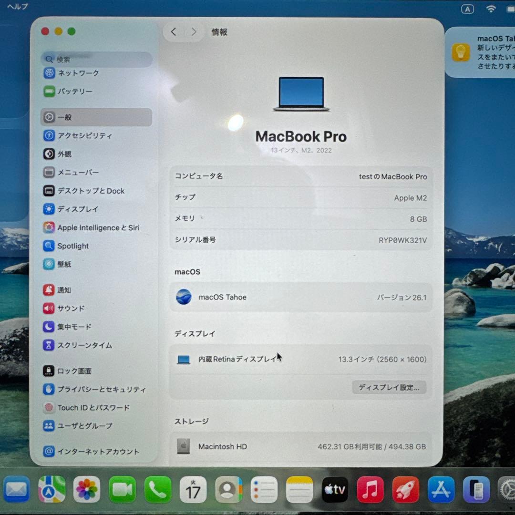Open Reminders from the Dock
515x515 pixels.
pyautogui.click(x=264, y=489)
